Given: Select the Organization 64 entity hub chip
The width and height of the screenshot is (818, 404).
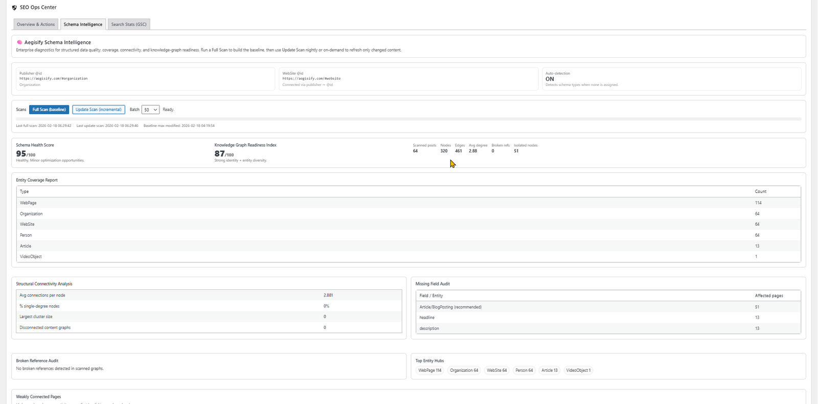Looking at the screenshot, I should click(464, 370).
